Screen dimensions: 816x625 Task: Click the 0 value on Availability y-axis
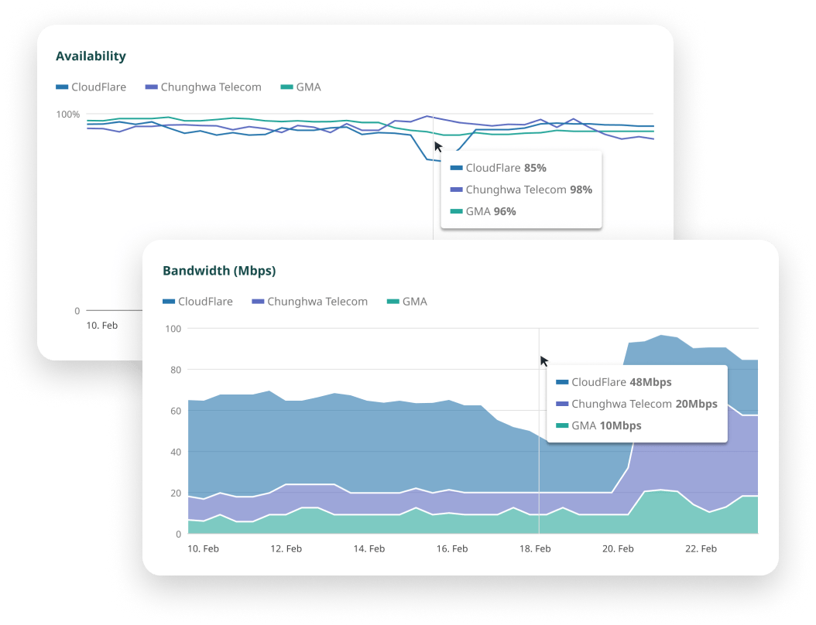77,311
